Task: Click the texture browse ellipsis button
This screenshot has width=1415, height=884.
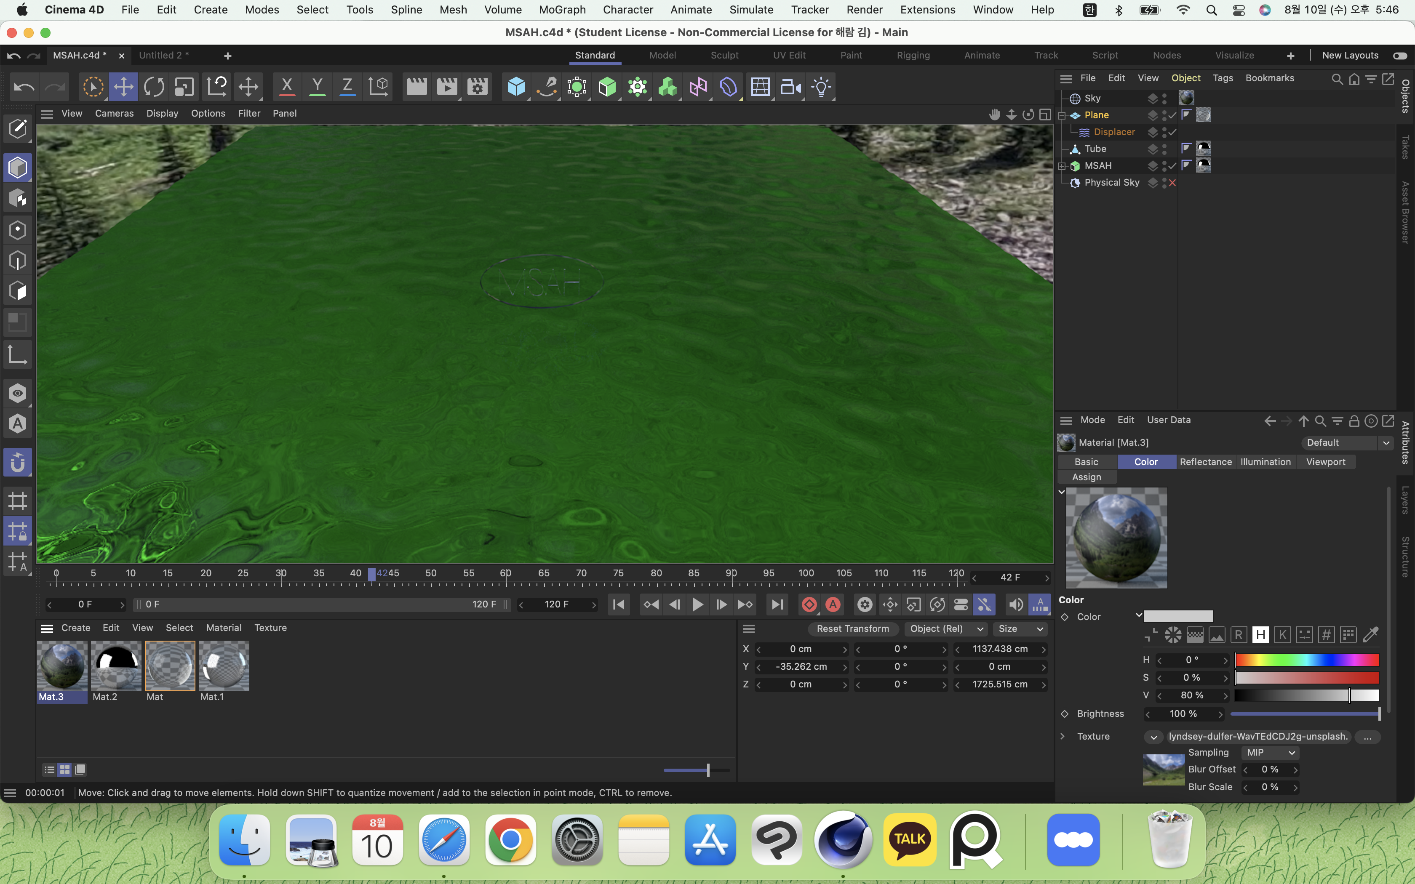Action: click(x=1367, y=737)
